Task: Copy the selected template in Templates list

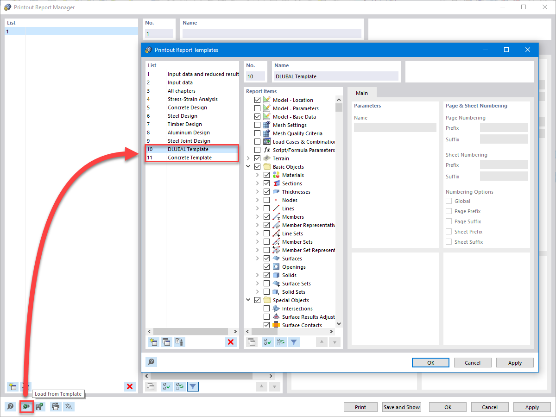Action: click(x=166, y=342)
